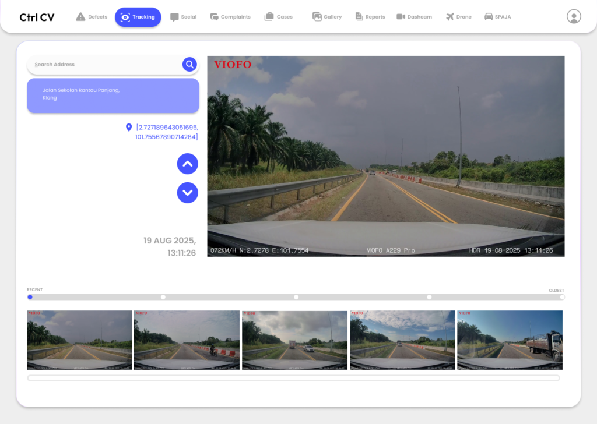Jump to the oldest timeline marker
597x424 pixels.
click(562, 297)
